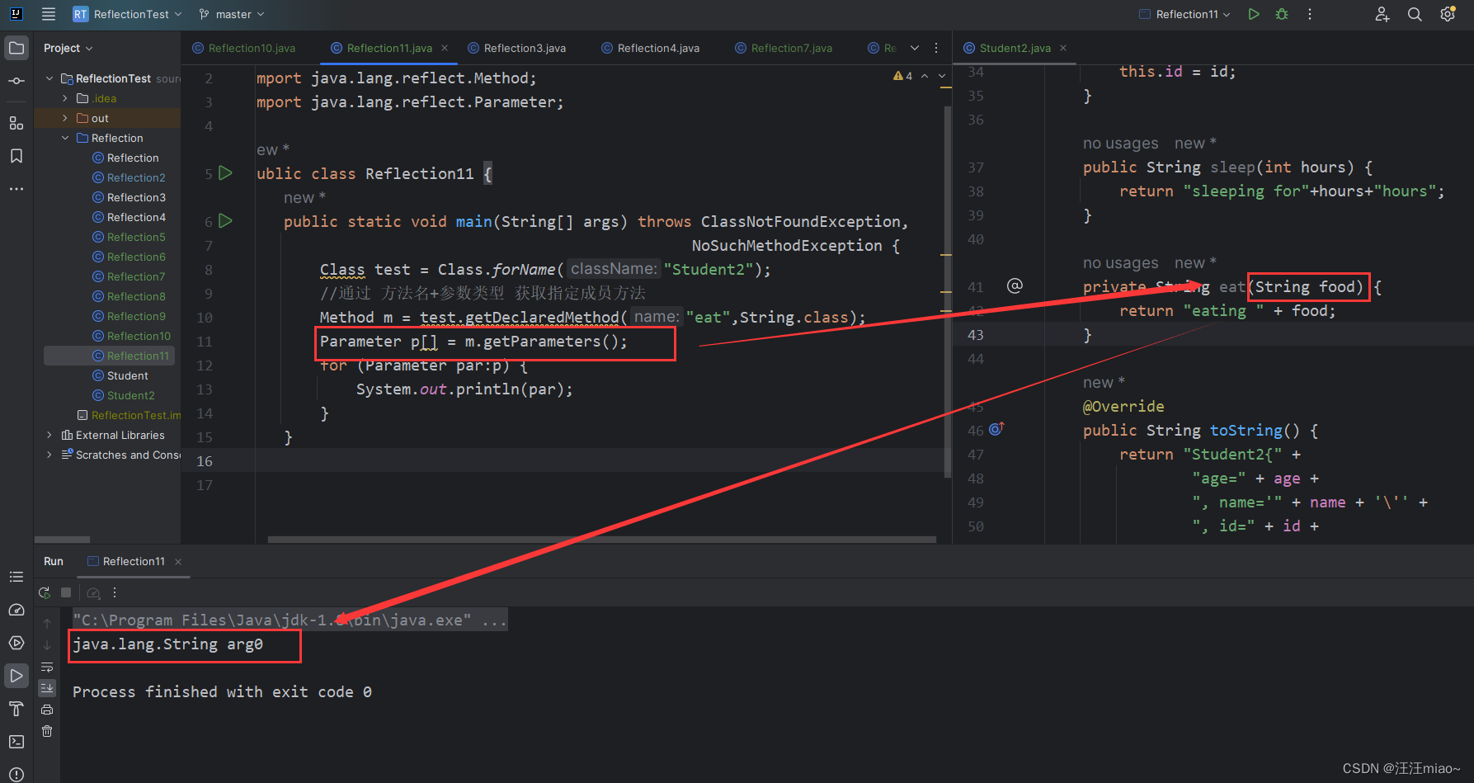
Task: Open the main hamburger menu
Action: point(49,14)
